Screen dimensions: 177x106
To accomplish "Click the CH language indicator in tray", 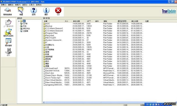I will [147, 104].
